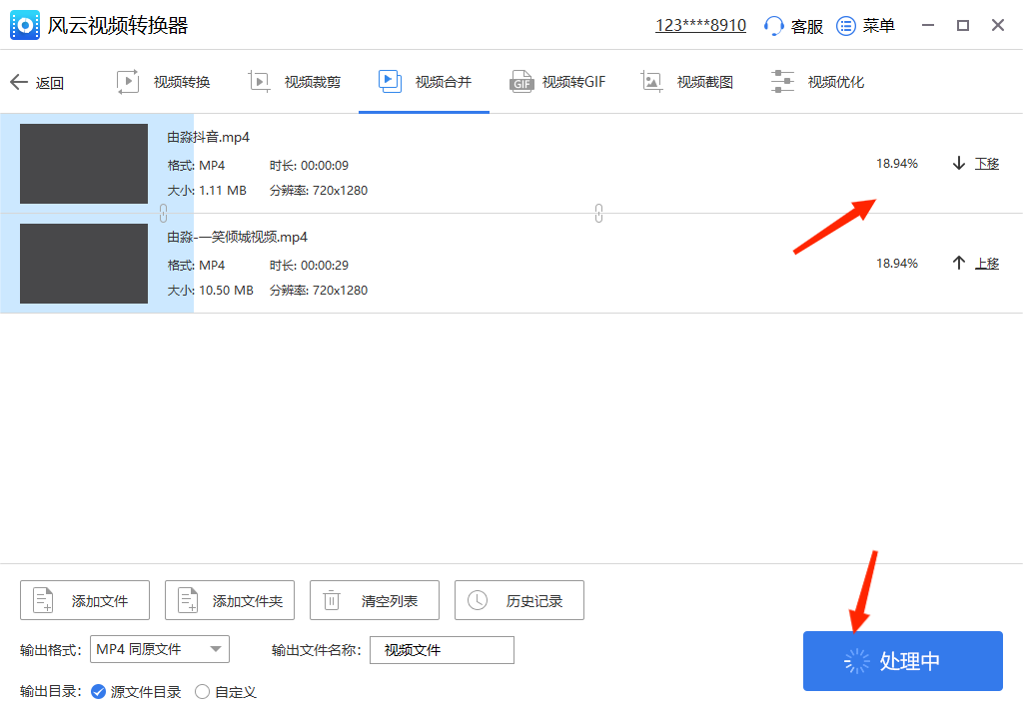1023x719 pixels.
Task: Select the 自定义 output directory radio
Action: point(202,690)
